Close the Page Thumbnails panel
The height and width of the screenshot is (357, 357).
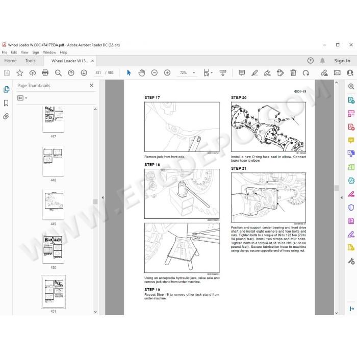tap(91, 85)
